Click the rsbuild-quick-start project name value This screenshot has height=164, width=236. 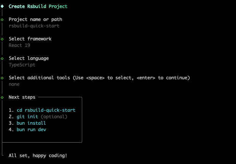(34, 26)
